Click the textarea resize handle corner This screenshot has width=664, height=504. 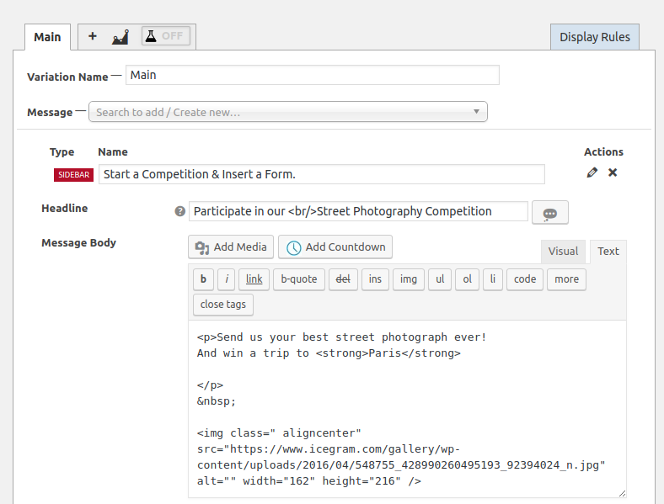point(622,493)
